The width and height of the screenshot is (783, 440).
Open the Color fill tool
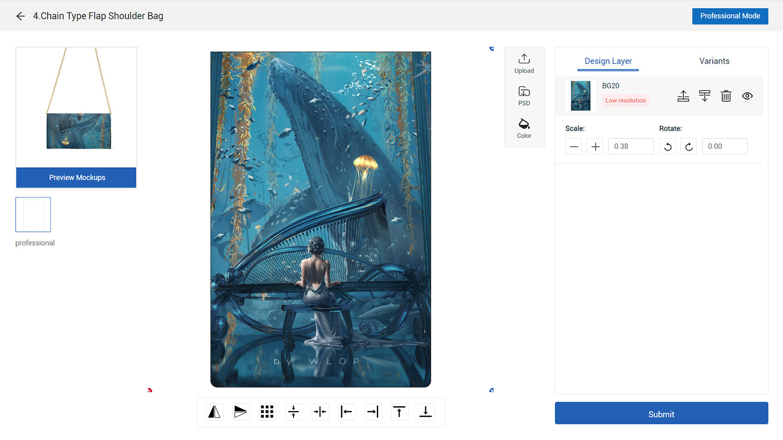(524, 129)
